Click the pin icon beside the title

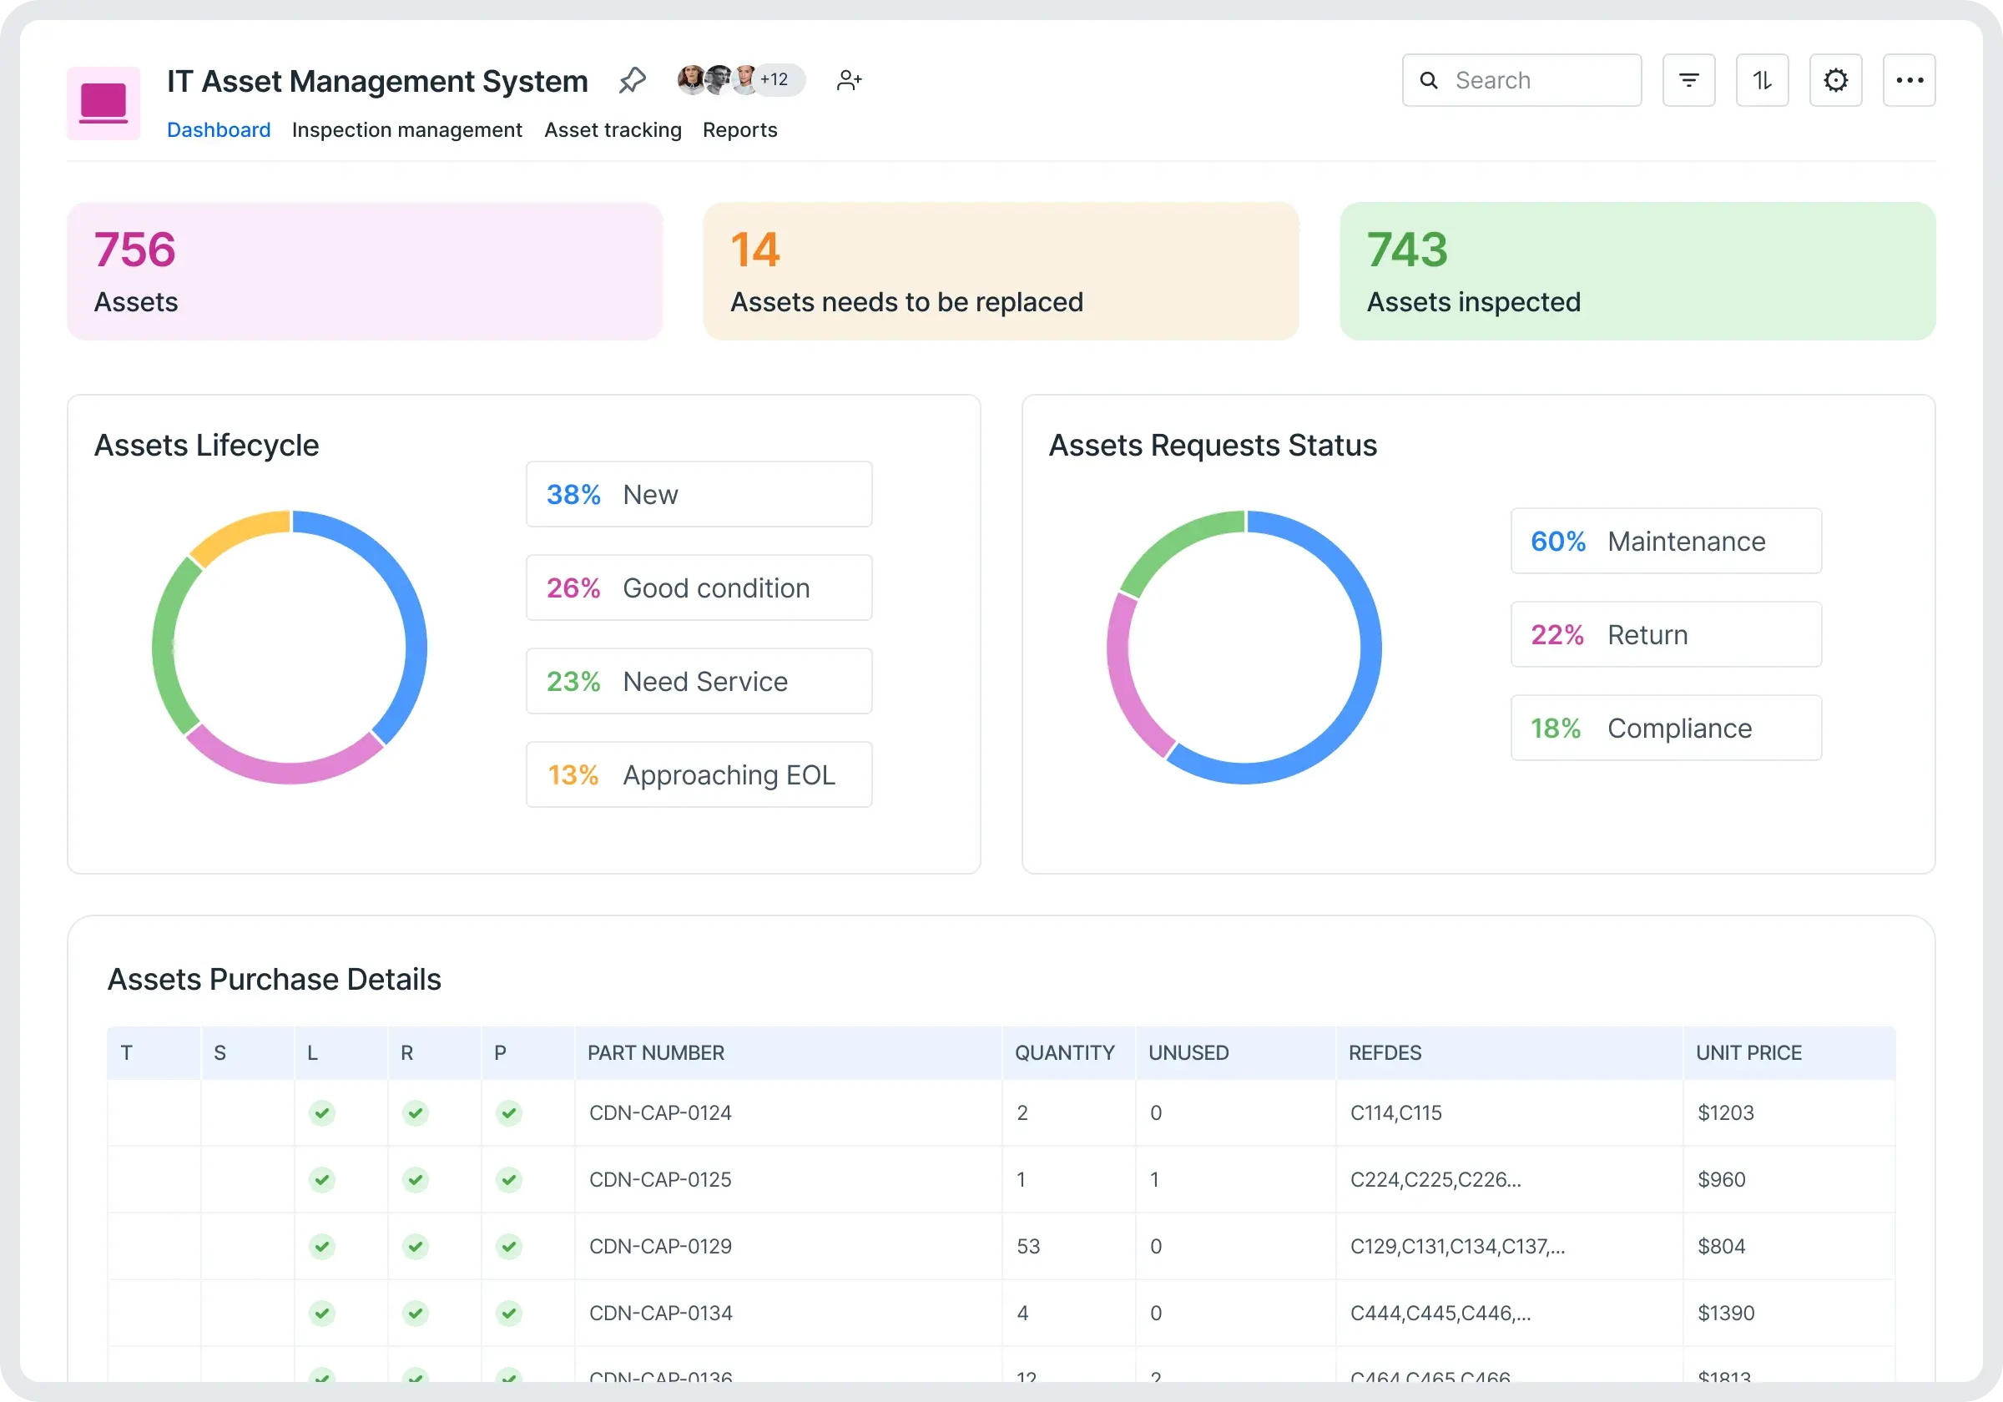click(x=632, y=80)
